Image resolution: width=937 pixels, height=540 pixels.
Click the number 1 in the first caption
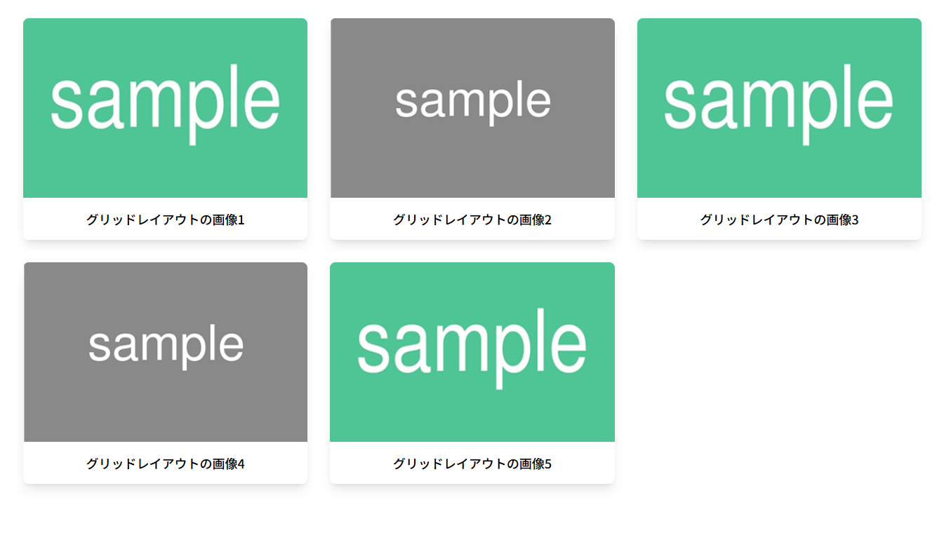click(x=241, y=220)
